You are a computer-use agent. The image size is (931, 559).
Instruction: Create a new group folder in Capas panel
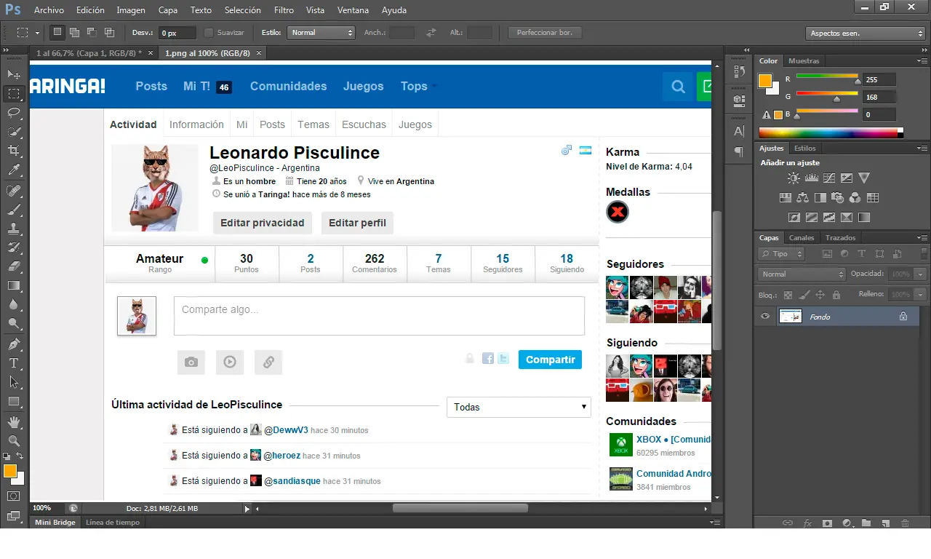pyautogui.click(x=866, y=523)
